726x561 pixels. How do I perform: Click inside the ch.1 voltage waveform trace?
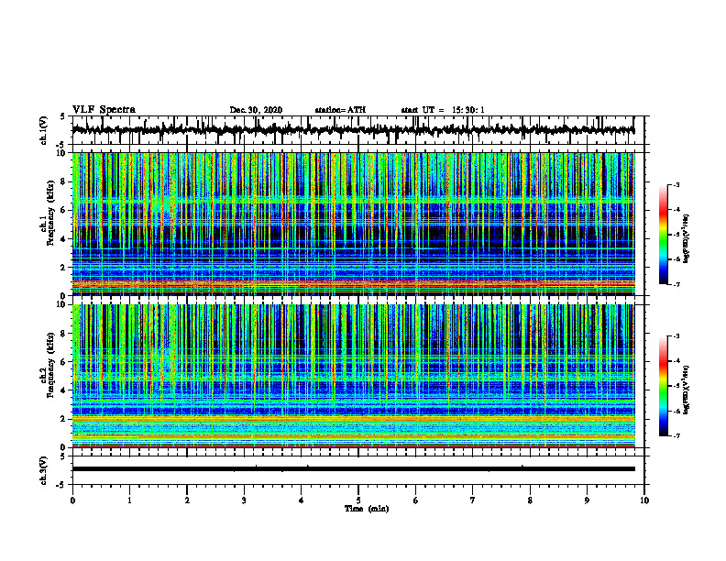click(x=353, y=130)
